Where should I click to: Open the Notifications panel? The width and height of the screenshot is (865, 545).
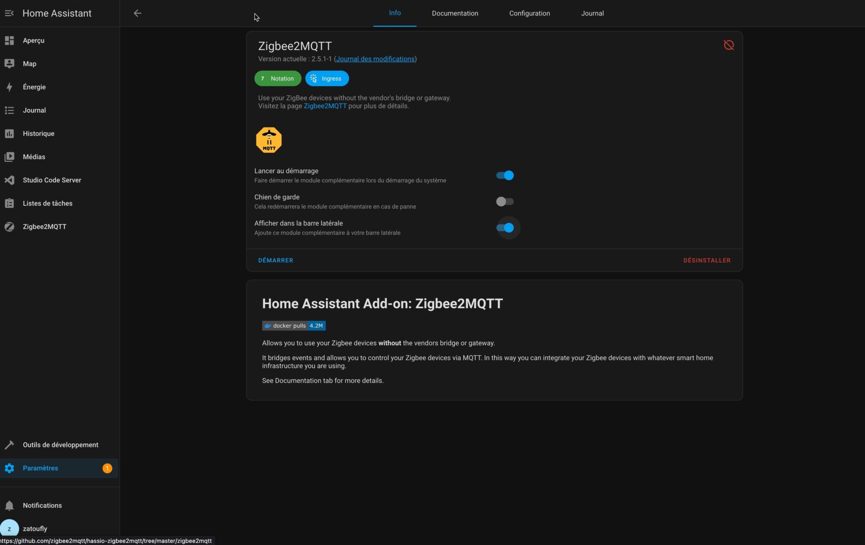point(42,505)
